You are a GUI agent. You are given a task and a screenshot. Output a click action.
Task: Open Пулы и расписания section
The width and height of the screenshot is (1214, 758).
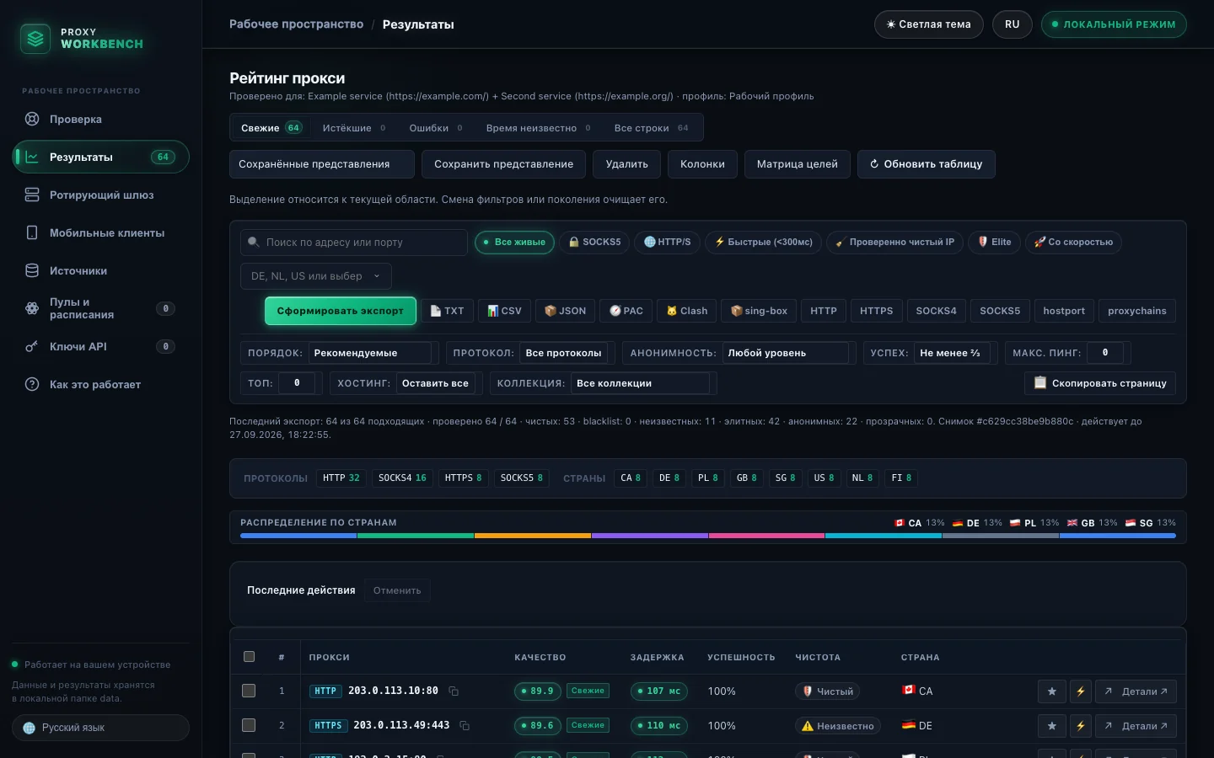tap(100, 308)
